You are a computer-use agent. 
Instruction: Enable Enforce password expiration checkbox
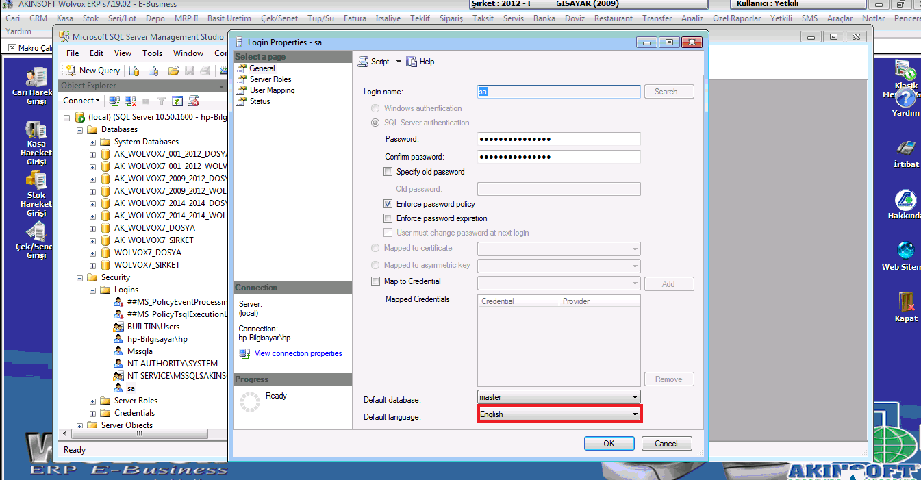[388, 218]
